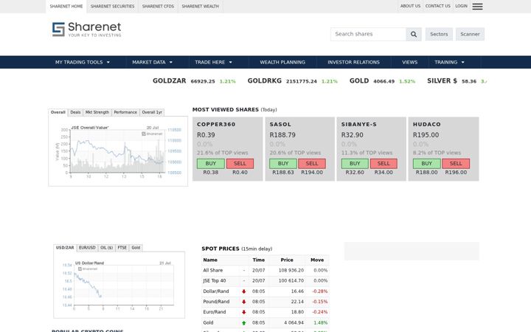Screen dimensions: 531x332
Task: Click Buy on SASOL card
Action: (283, 164)
